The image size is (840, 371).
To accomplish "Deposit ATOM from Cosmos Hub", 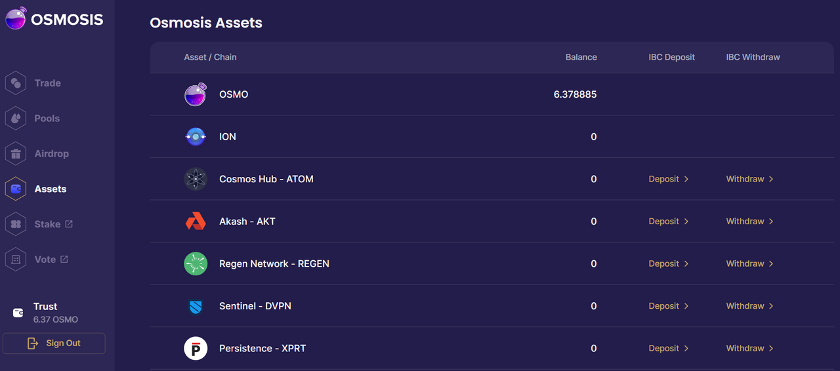I will point(668,179).
